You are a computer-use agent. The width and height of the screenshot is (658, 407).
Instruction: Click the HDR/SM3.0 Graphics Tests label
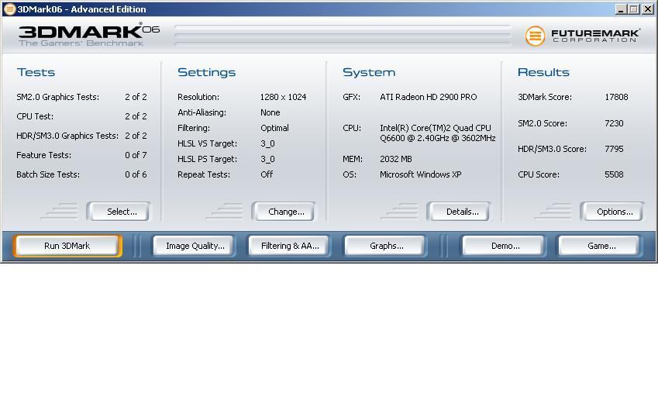[x=67, y=136]
